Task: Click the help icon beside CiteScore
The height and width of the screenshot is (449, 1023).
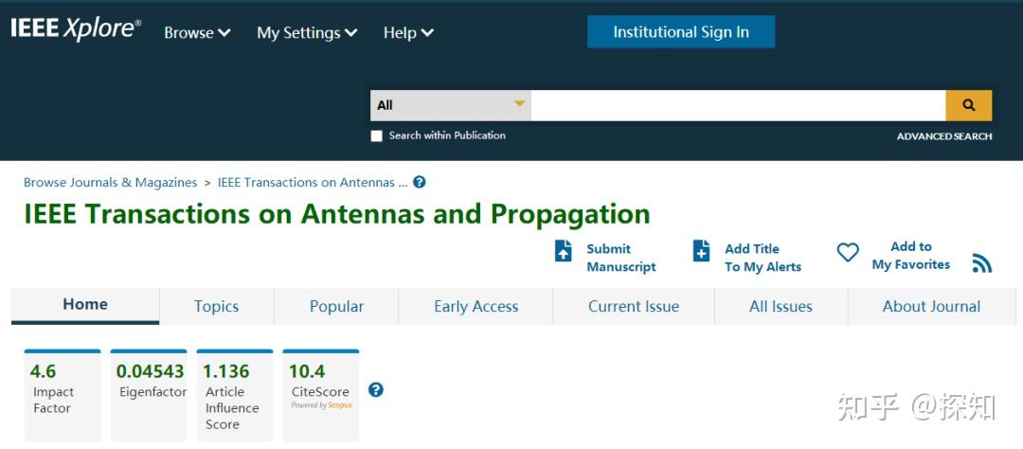Action: click(x=376, y=389)
